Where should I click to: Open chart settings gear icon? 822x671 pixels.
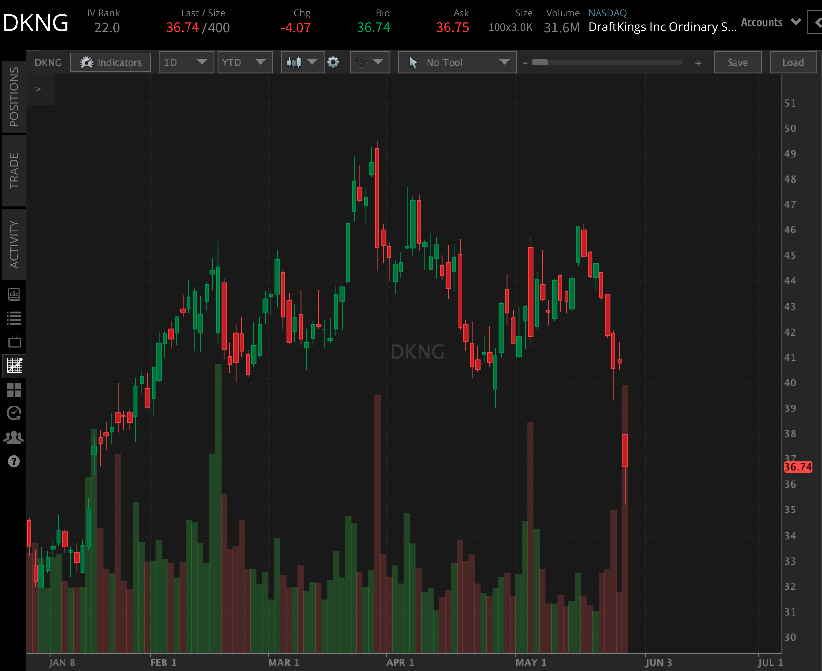pyautogui.click(x=333, y=62)
